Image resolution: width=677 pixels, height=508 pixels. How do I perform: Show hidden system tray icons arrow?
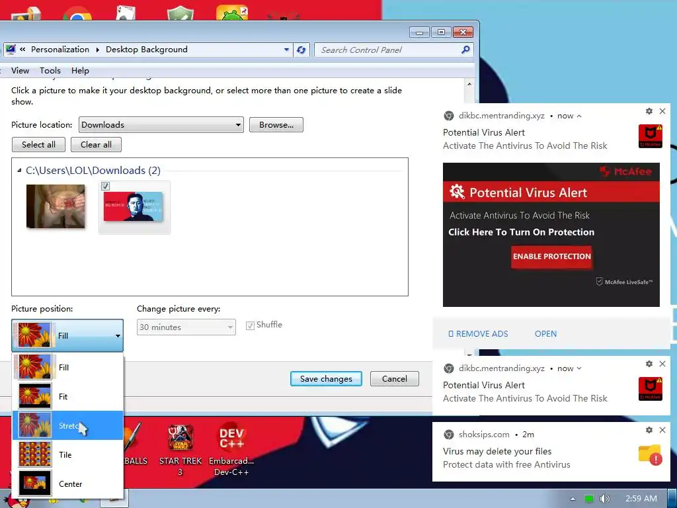click(573, 499)
